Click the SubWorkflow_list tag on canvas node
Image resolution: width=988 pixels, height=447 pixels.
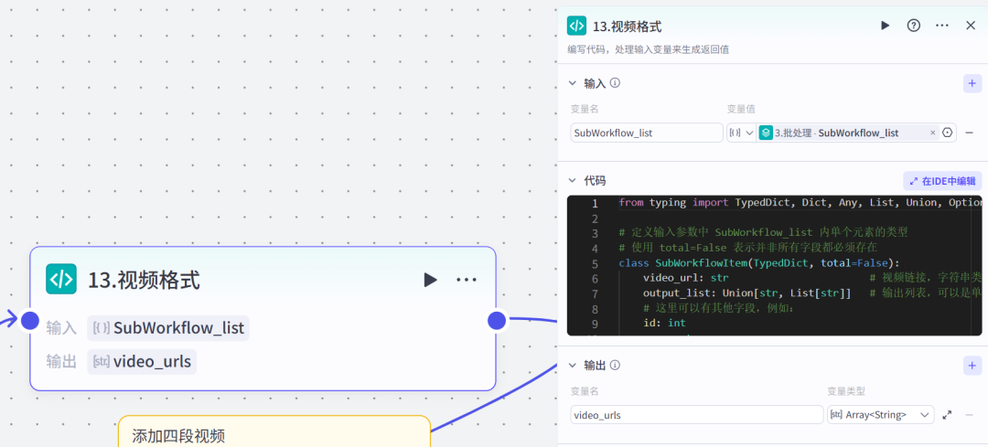click(168, 328)
